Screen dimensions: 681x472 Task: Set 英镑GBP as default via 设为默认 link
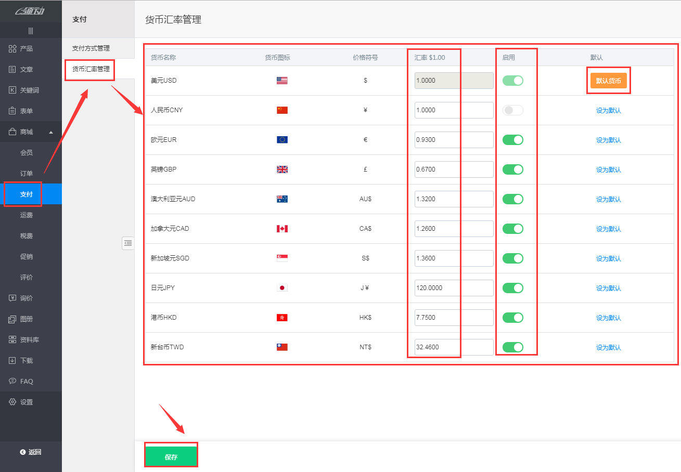click(x=609, y=169)
